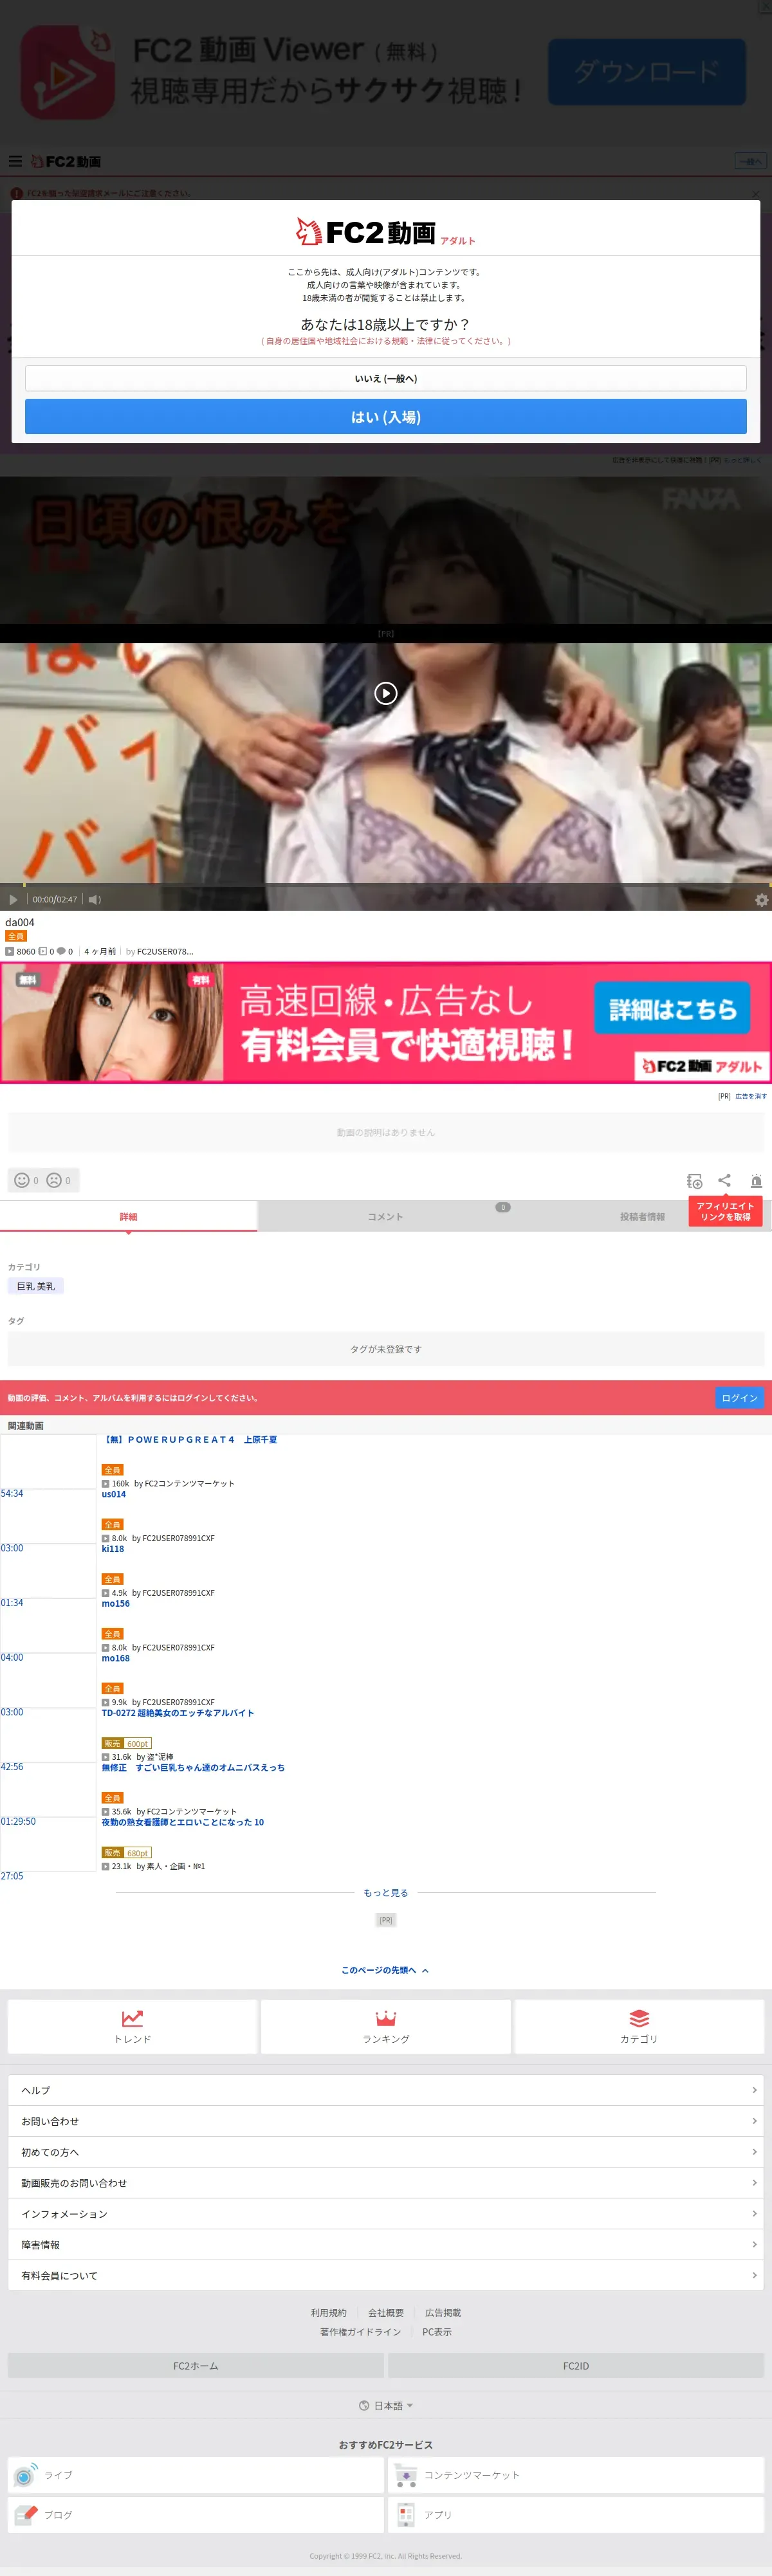The height and width of the screenshot is (2576, 772).
Task: Click the PC表示 footer link
Action: click(x=437, y=2332)
